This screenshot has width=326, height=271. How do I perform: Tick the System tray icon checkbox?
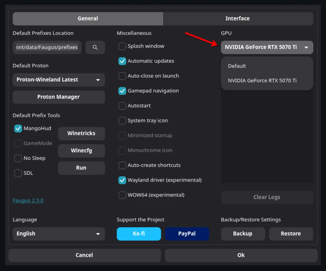pos(122,121)
